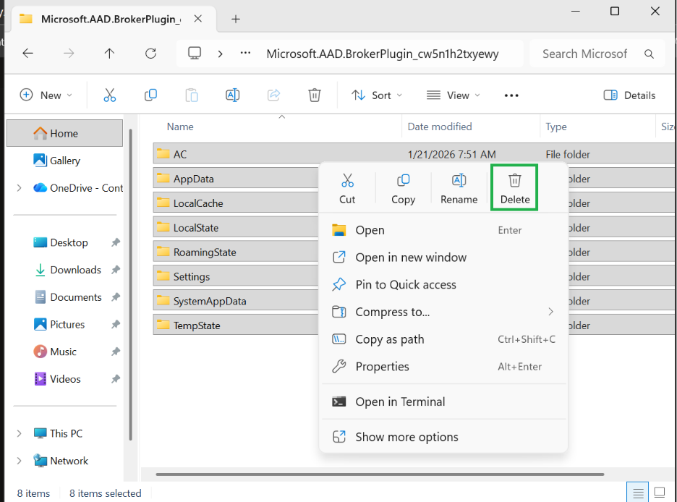Screen dimensions: 677x502
Task: Click the Copy icon in the toolbar
Action: pos(150,95)
